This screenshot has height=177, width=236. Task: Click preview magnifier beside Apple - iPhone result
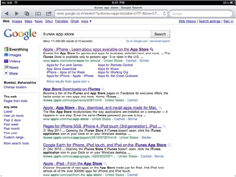151,49
